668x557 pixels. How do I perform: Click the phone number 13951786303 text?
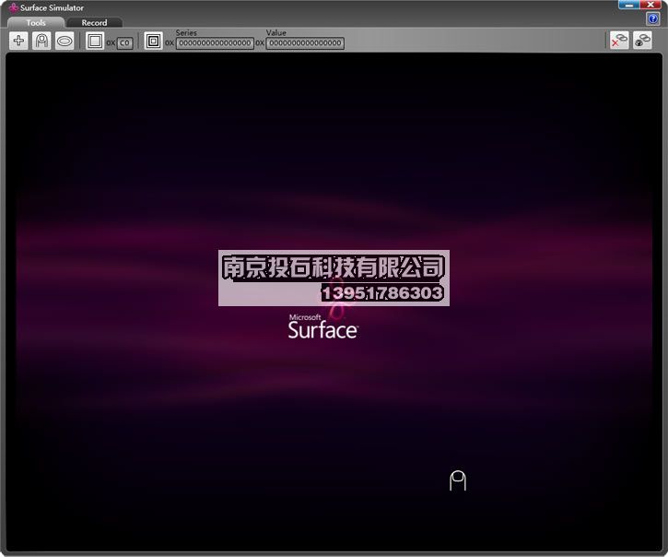click(x=382, y=293)
